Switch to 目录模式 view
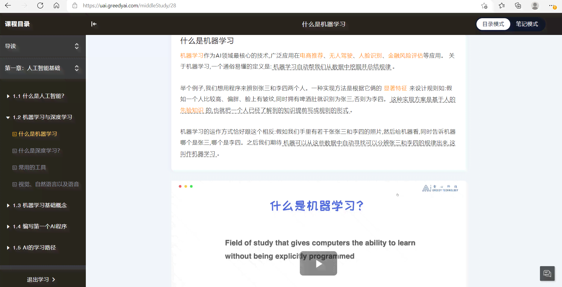562x287 pixels. pos(493,24)
